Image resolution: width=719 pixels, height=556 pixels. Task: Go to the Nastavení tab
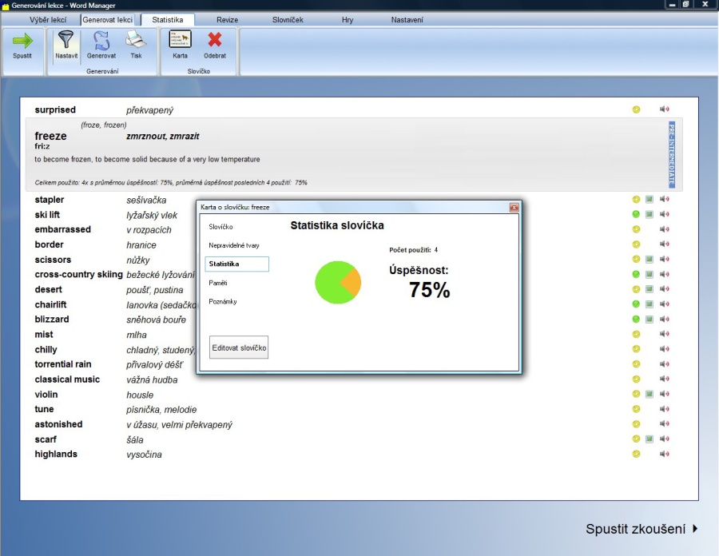pyautogui.click(x=407, y=19)
